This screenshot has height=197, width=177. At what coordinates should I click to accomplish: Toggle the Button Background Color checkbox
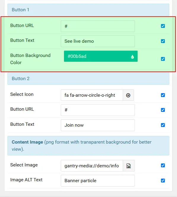click(x=163, y=59)
